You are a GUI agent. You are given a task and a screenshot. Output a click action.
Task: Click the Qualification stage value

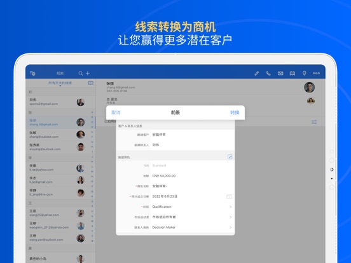162,207
